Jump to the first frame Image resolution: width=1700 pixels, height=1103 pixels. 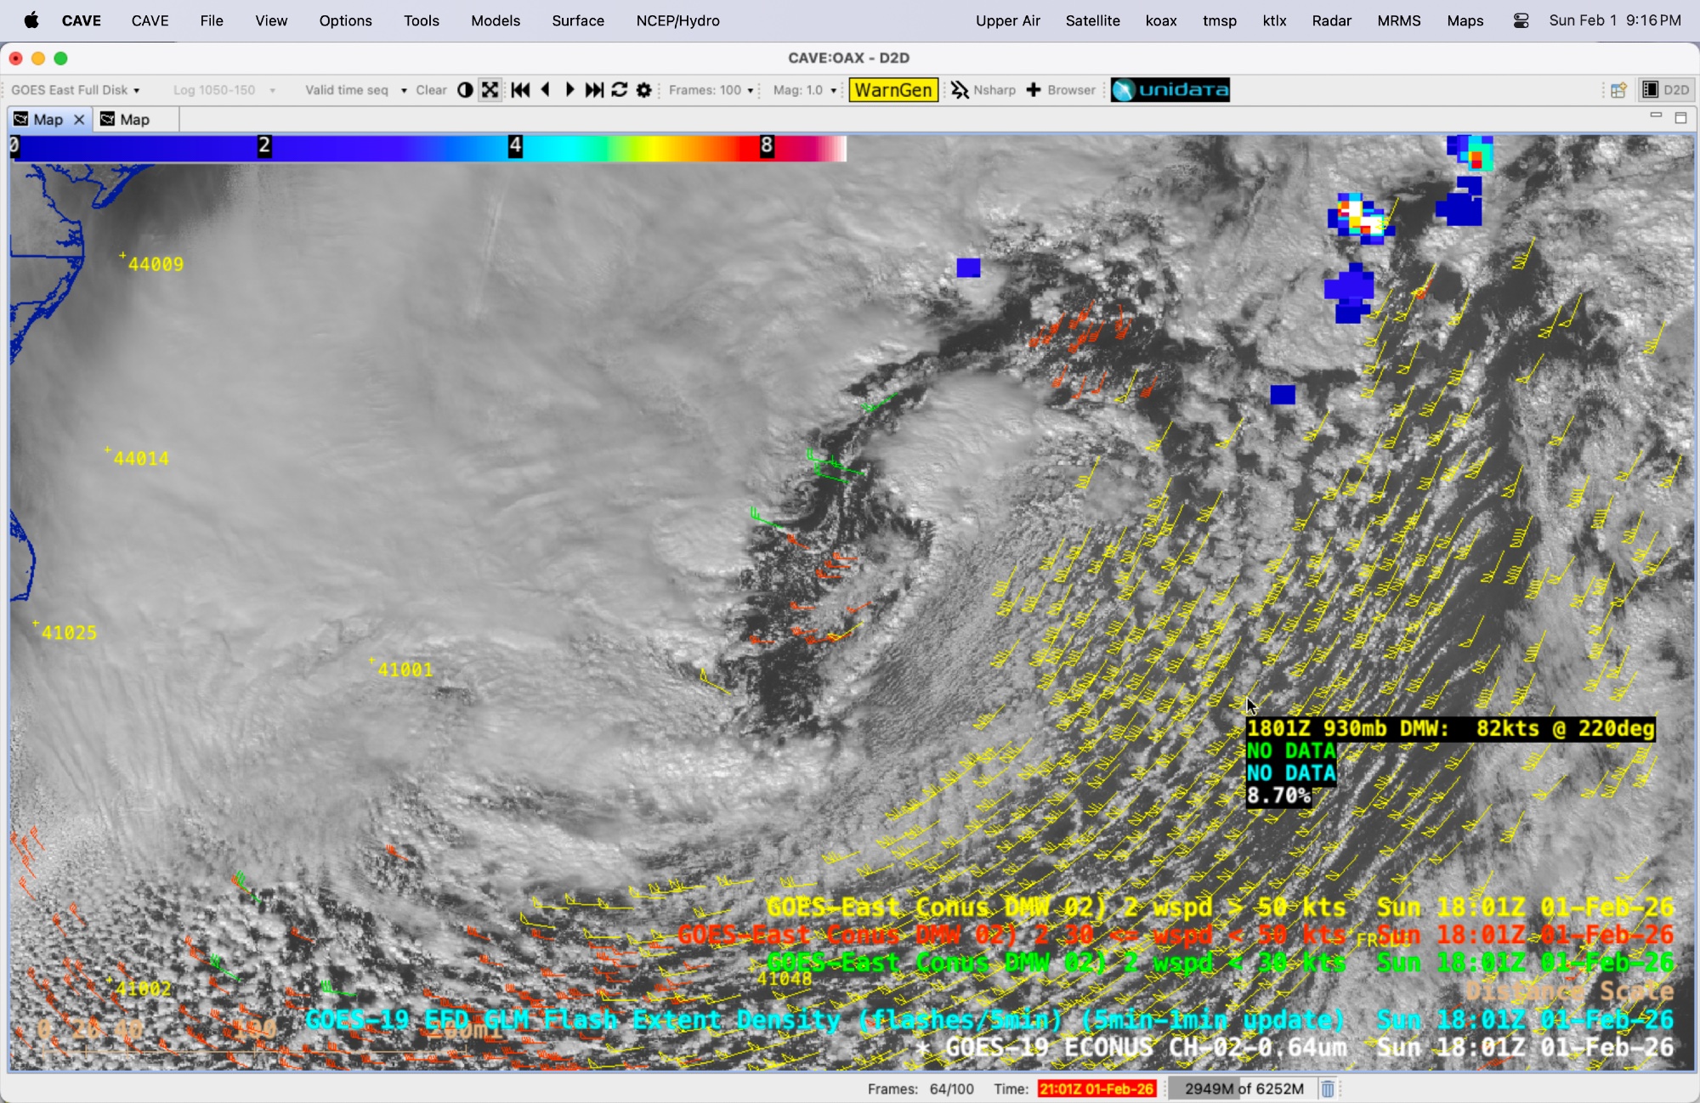(520, 90)
